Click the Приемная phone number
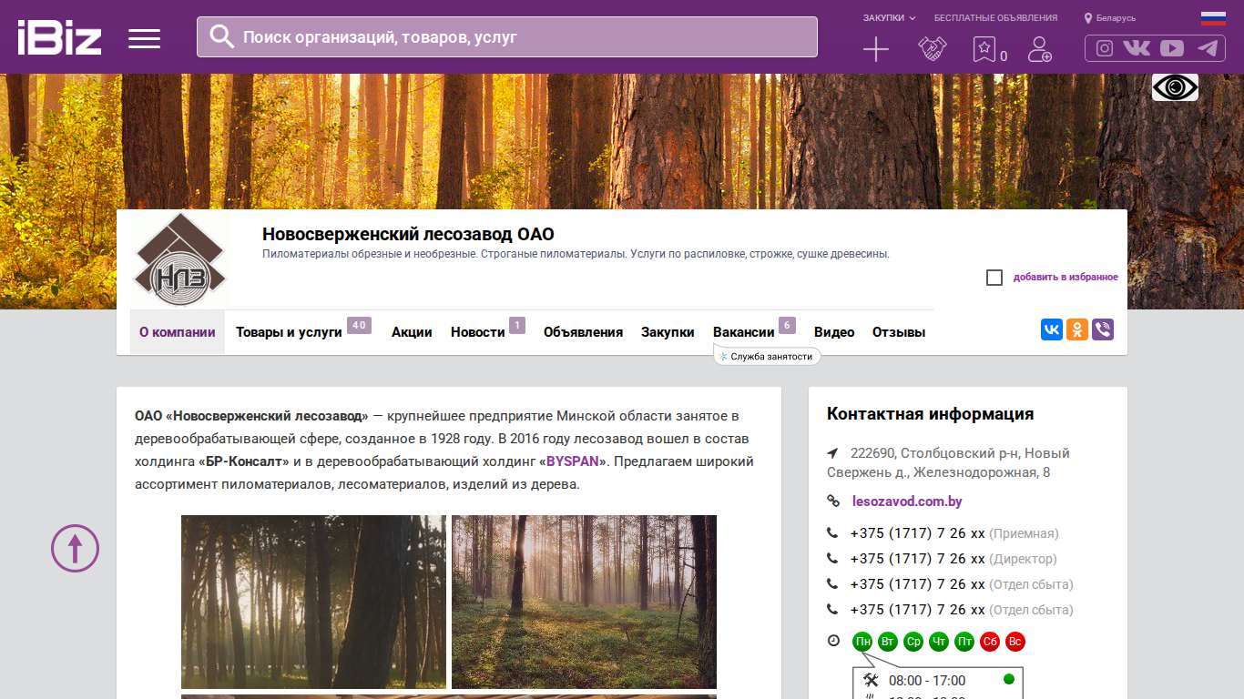The height and width of the screenshot is (699, 1244). pyautogui.click(x=918, y=533)
